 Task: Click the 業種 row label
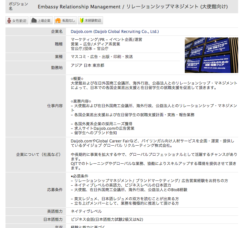tap(59, 57)
